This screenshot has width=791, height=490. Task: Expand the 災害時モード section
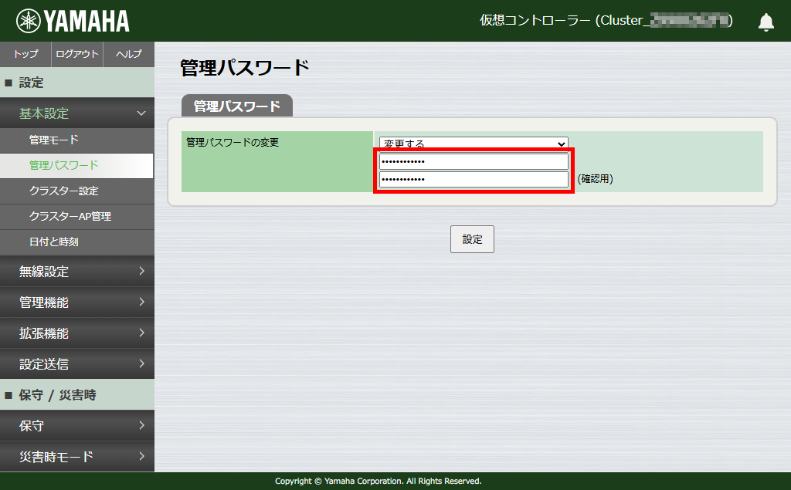[x=77, y=457]
